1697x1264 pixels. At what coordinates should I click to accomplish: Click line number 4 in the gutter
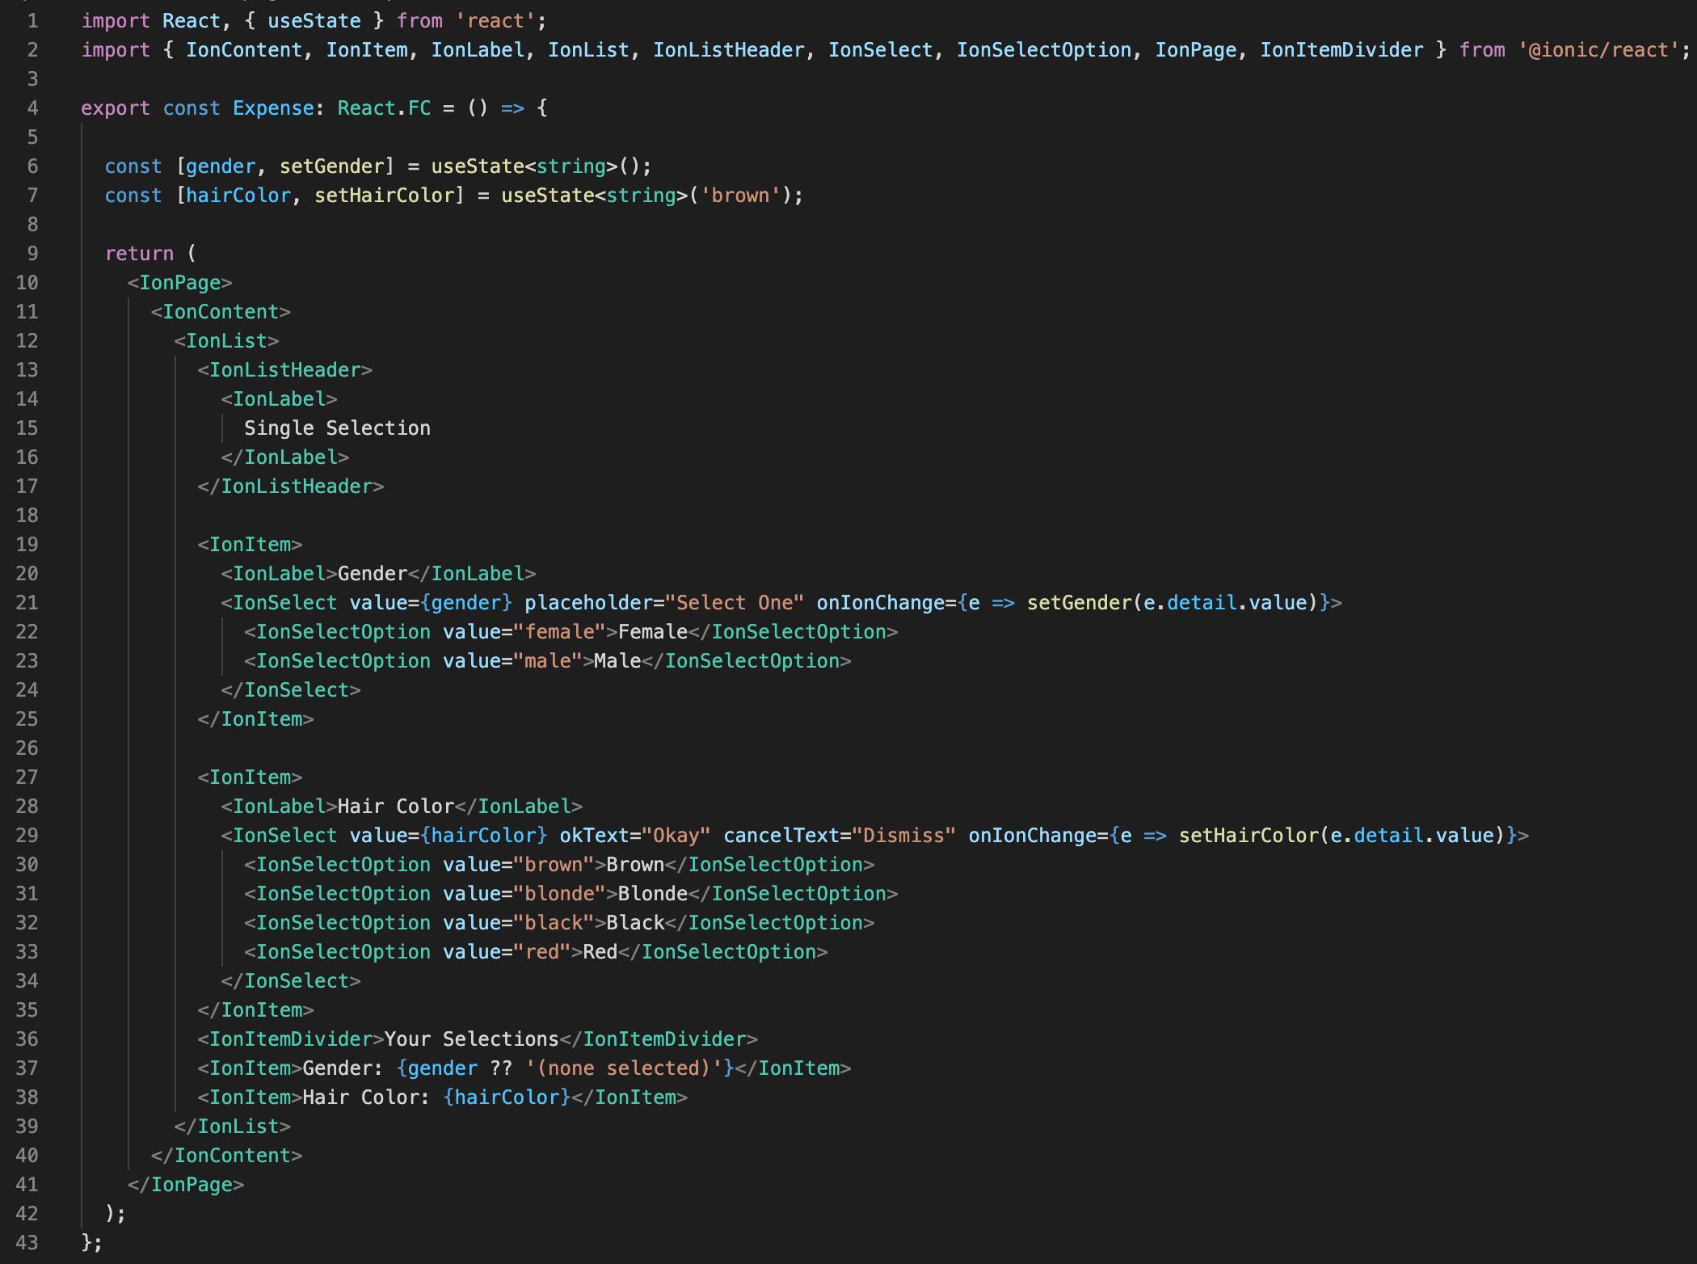pyautogui.click(x=33, y=108)
